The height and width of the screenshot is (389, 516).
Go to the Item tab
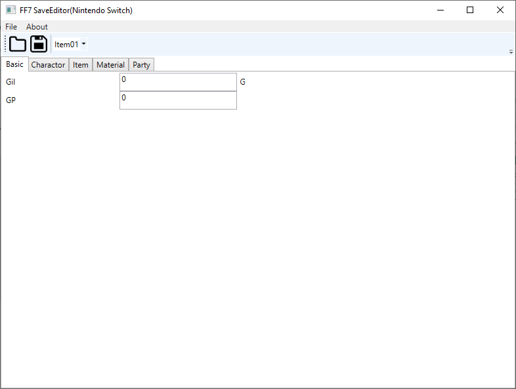coord(81,65)
